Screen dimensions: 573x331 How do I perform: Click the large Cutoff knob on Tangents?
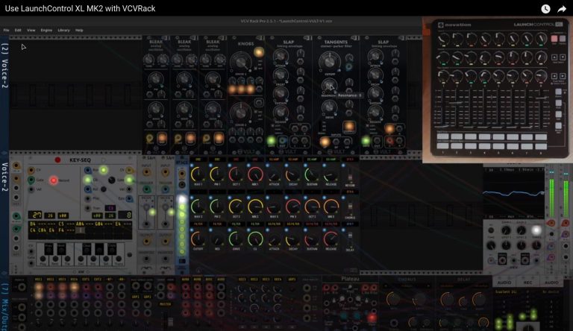(330, 61)
